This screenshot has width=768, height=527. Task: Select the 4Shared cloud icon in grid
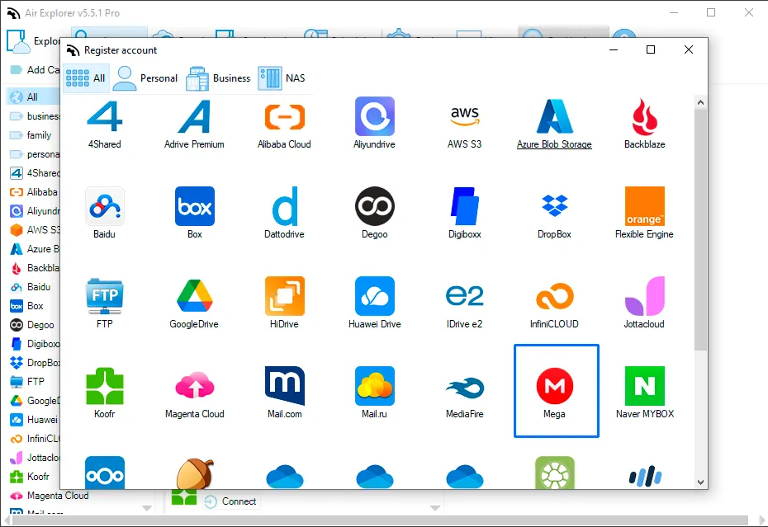(x=104, y=116)
